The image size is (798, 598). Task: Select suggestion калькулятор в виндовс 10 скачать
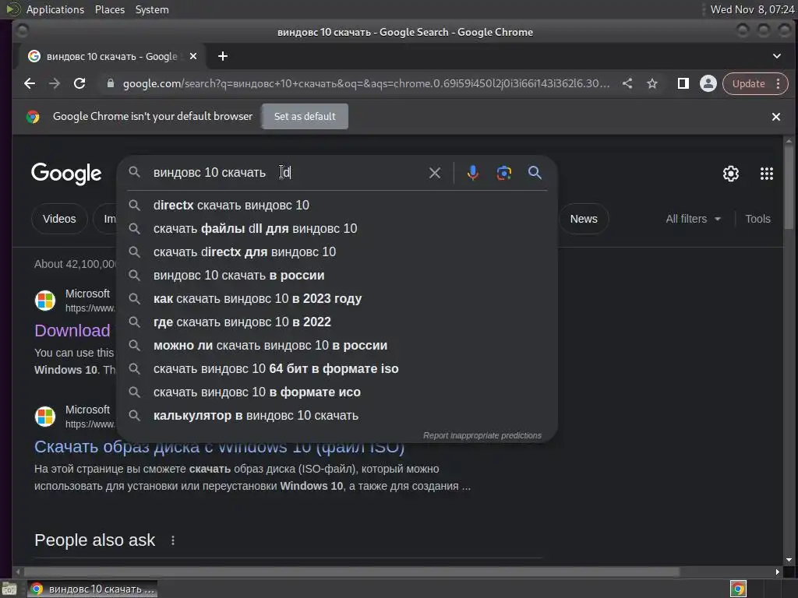(x=337, y=416)
